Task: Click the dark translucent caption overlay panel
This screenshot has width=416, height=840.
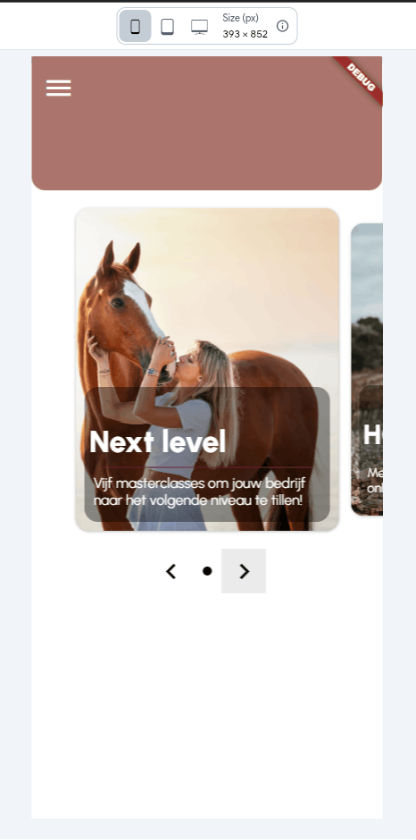Action: [207, 454]
